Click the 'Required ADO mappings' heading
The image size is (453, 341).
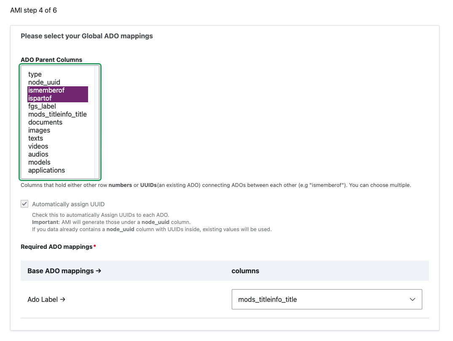coord(56,247)
